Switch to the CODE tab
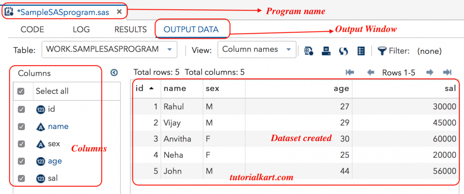This screenshot has width=464, height=194. [32, 30]
